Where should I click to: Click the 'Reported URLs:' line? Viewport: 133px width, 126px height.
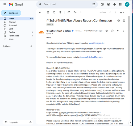click(53, 110)
